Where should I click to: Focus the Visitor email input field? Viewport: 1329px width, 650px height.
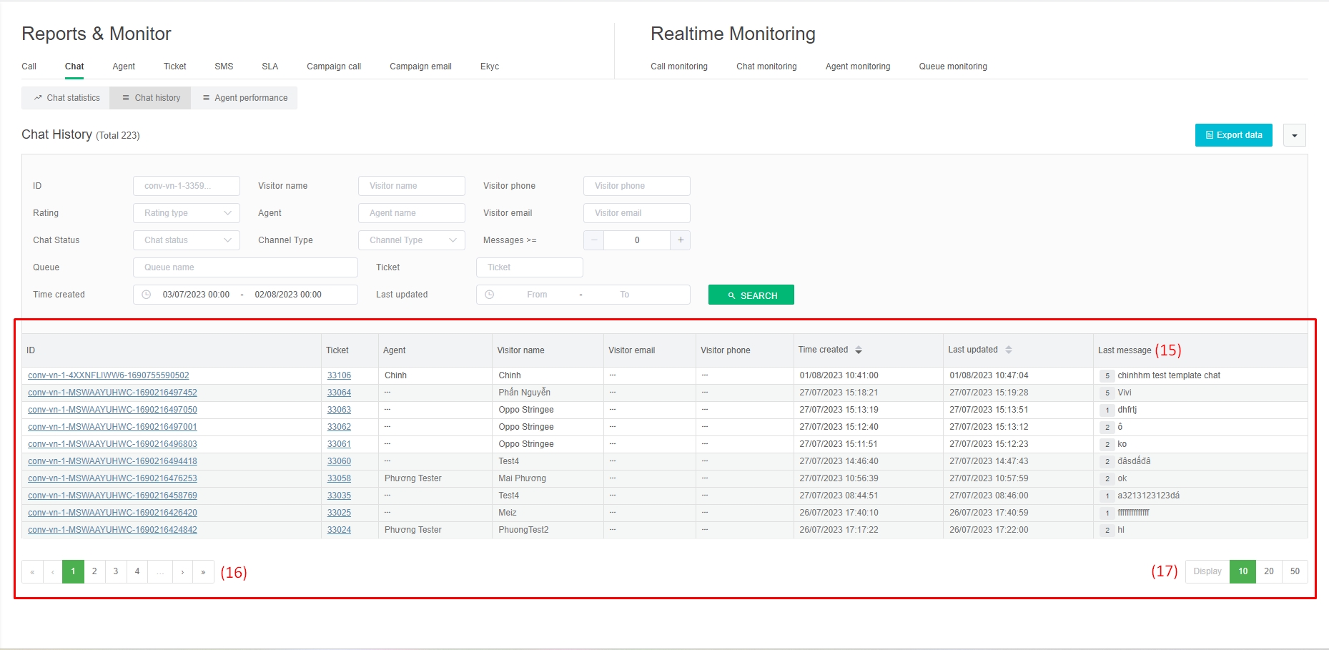click(636, 213)
